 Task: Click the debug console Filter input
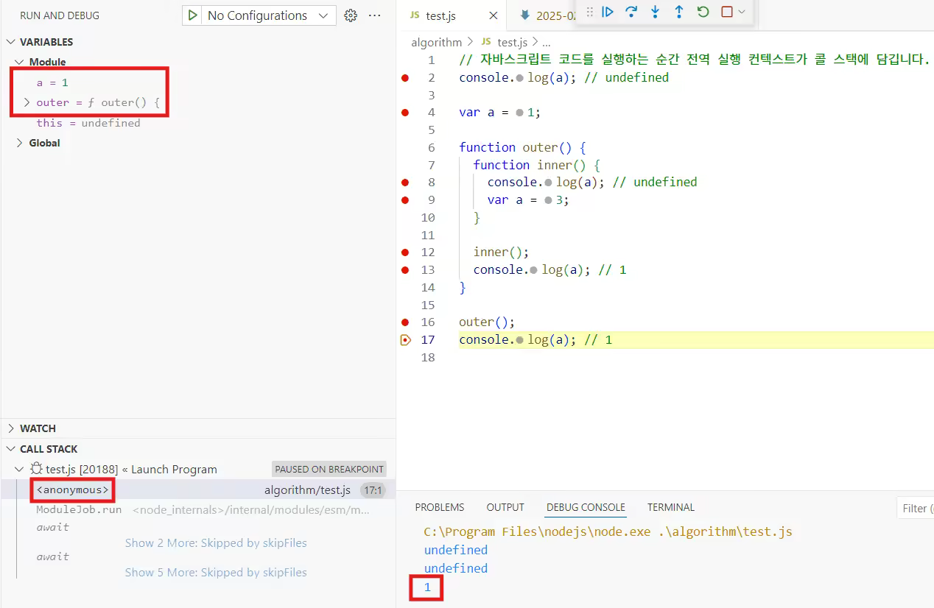916,508
